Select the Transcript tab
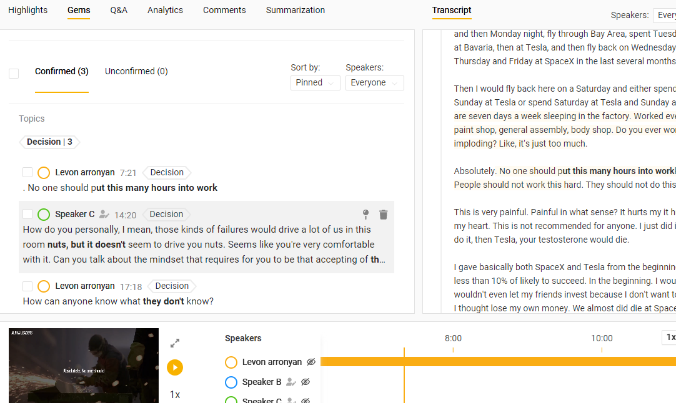The image size is (676, 403). (x=451, y=10)
